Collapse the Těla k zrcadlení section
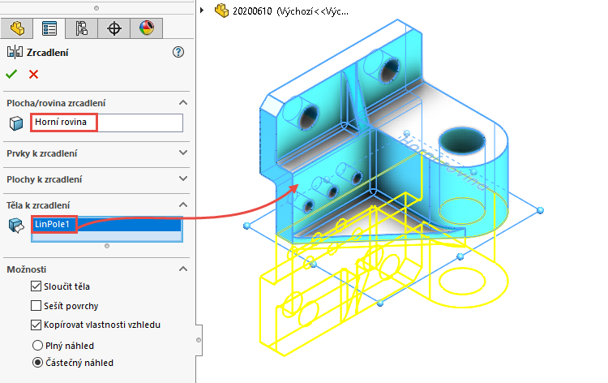Viewport: 608px width, 383px height. (x=183, y=204)
